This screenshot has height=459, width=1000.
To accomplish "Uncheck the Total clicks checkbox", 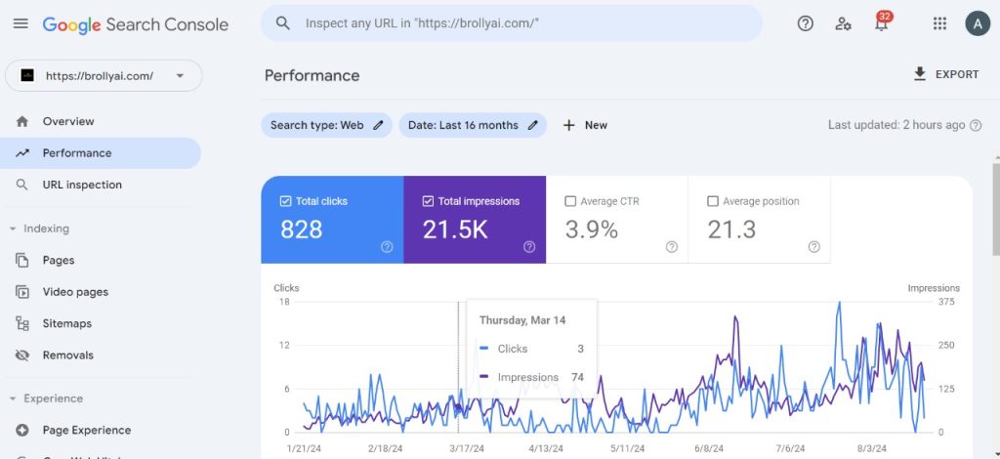I will (286, 201).
